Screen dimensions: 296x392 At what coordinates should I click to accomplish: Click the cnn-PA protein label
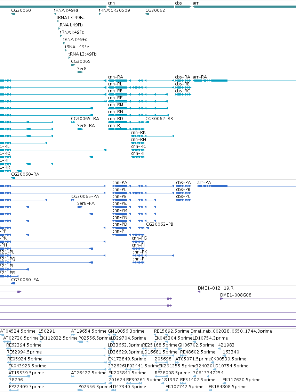pos(120,183)
